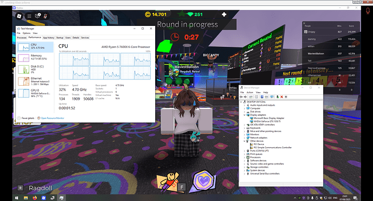
Task: Click the Windows Start button
Action: click(x=17, y=198)
